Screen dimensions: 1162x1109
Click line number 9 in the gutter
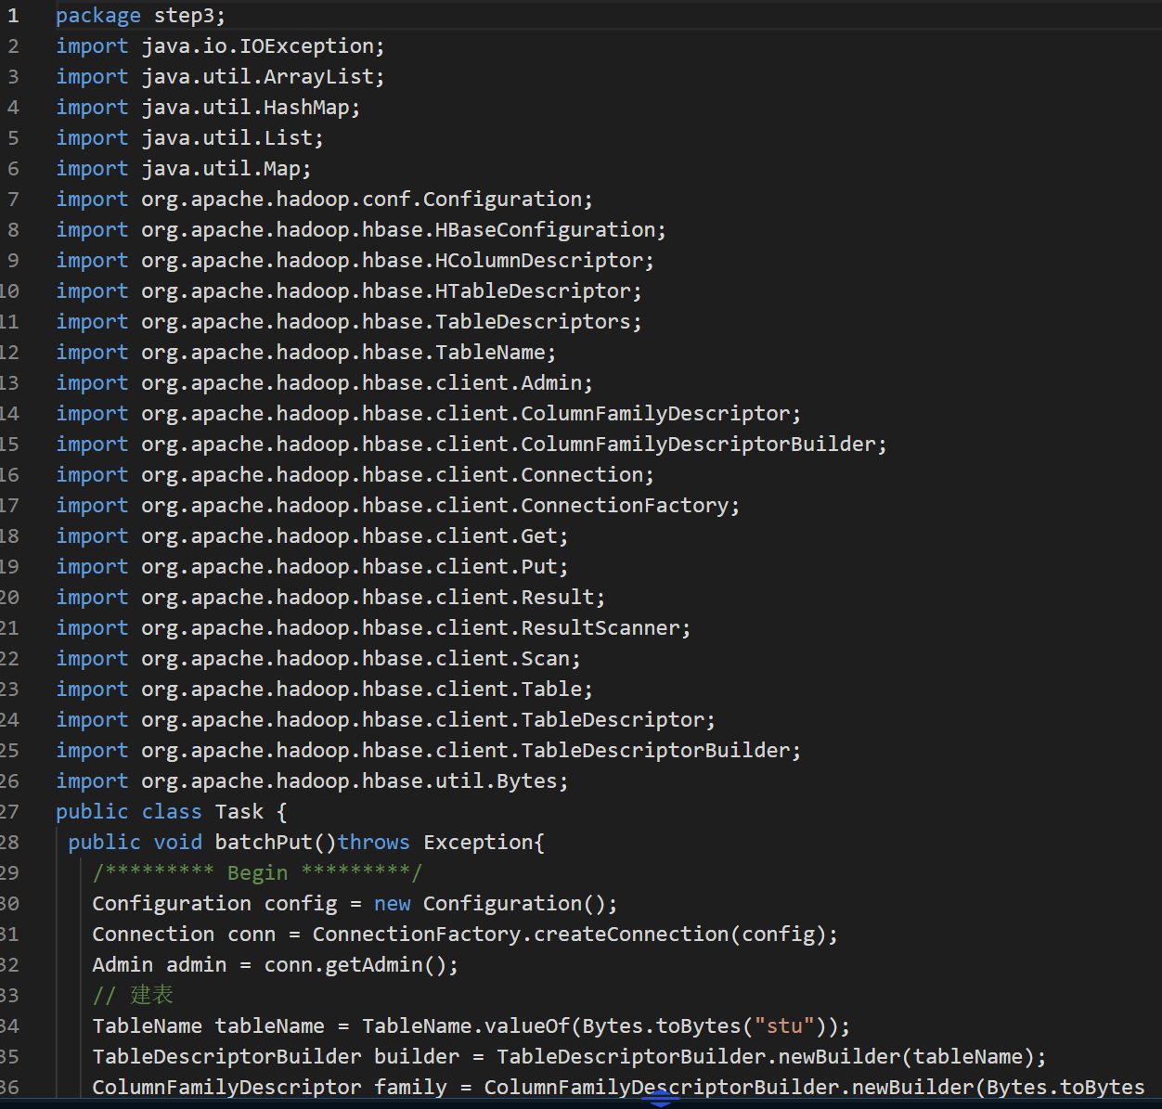tap(13, 261)
